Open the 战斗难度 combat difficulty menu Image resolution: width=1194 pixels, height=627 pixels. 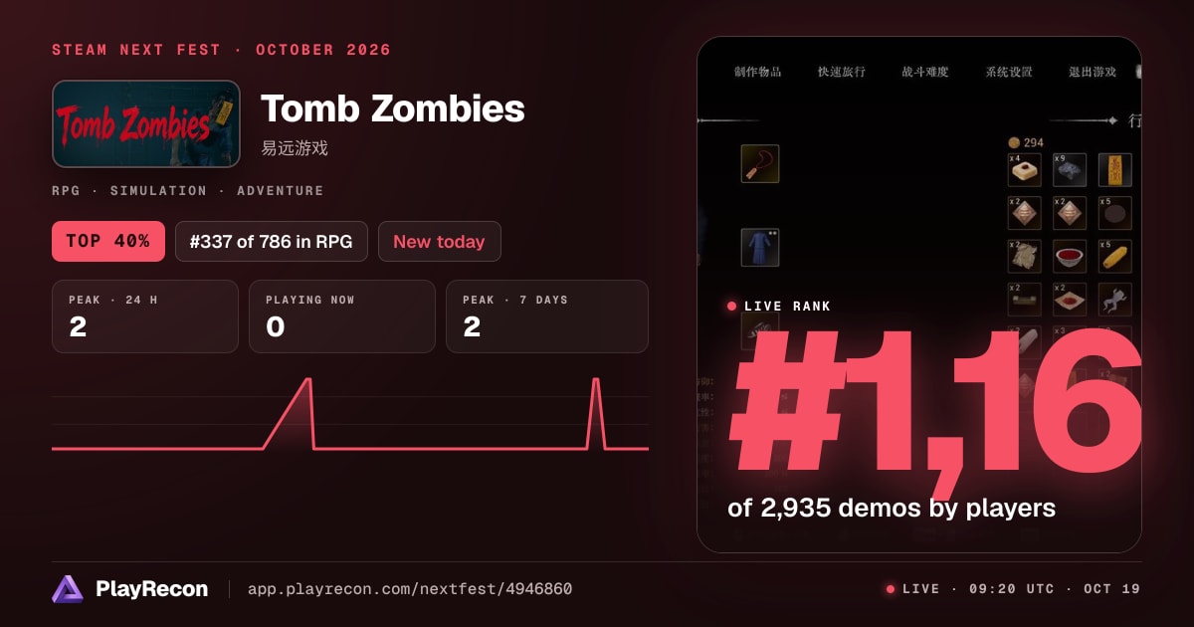tap(925, 72)
